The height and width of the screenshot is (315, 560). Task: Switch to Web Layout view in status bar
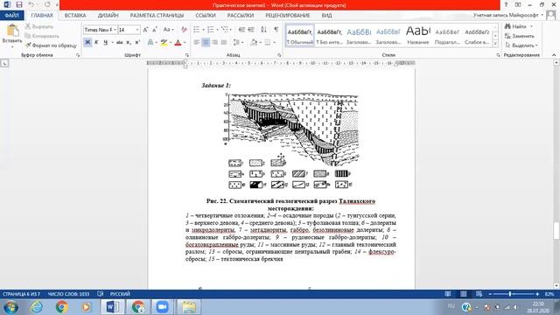[x=479, y=294]
